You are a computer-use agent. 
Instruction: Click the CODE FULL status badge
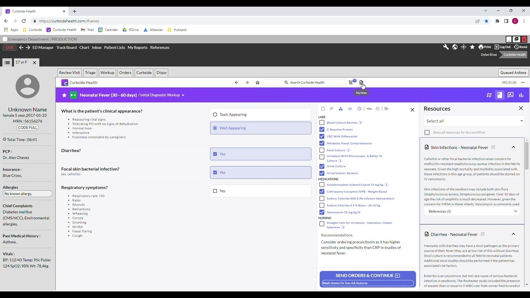click(x=27, y=127)
